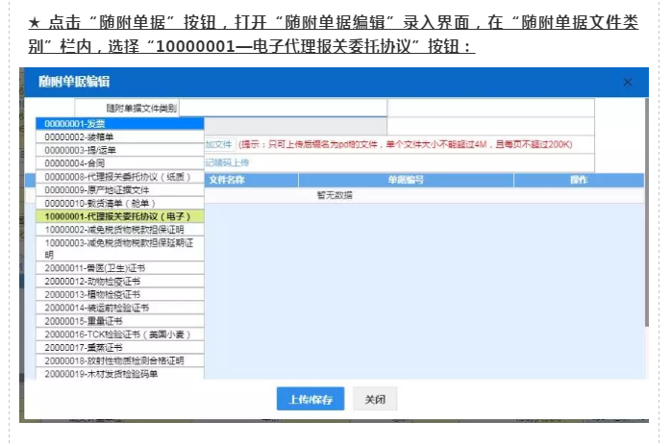This screenshot has height=446, width=671.
Task: Select 20000011-兽医(卫生)证书 option
Action: (119, 268)
